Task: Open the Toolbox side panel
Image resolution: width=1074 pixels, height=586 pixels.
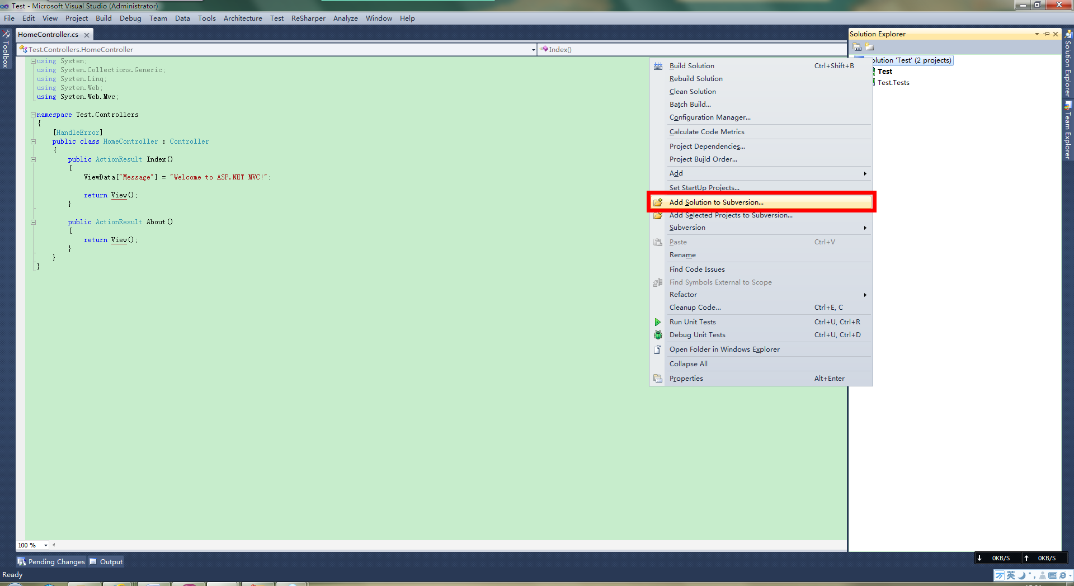Action: coord(6,49)
